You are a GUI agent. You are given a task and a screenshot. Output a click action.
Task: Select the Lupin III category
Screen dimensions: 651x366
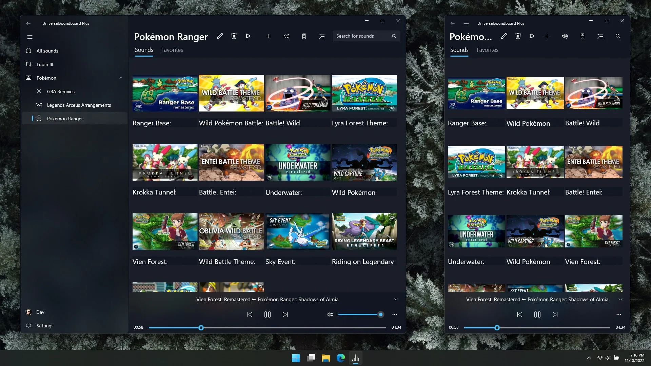[x=75, y=64]
